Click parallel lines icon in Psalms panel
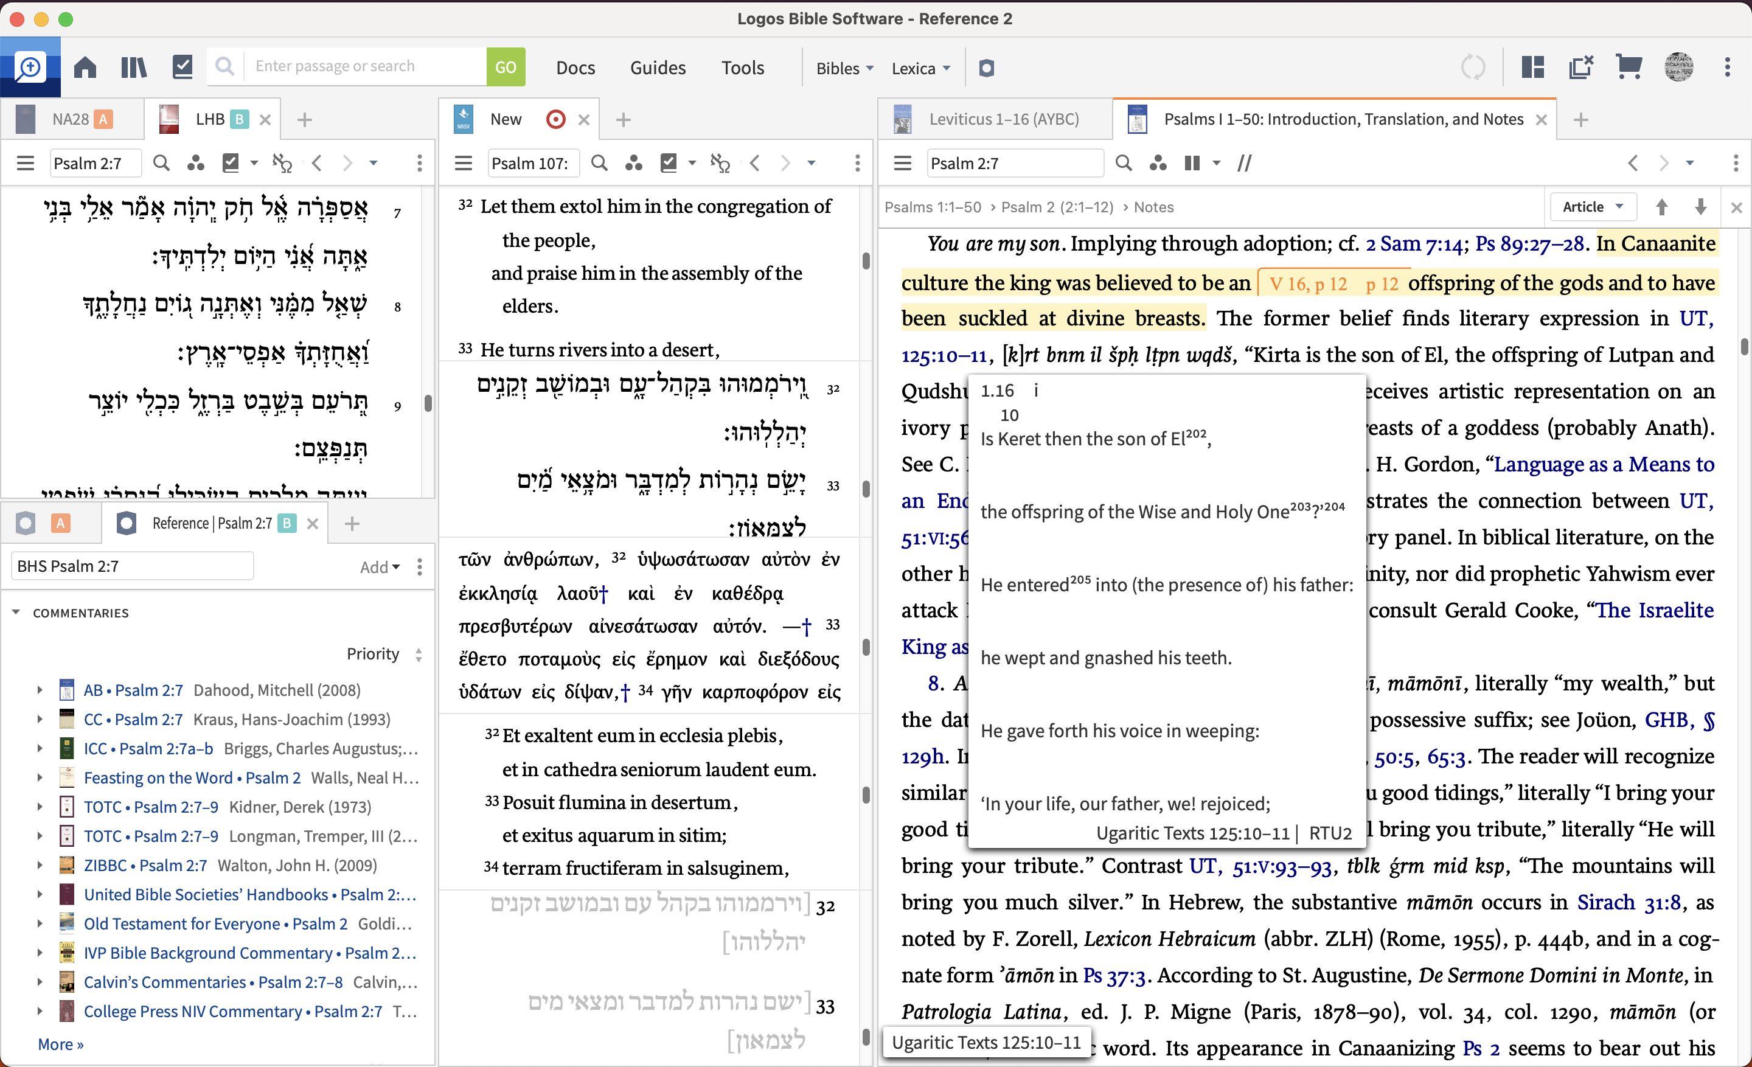This screenshot has height=1067, width=1752. pos(1243,164)
